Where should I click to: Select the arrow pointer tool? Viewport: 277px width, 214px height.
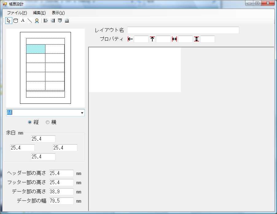click(x=9, y=21)
